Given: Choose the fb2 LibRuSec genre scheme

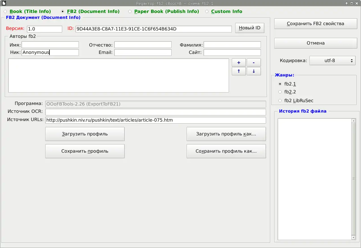Looking at the screenshot, I should [x=296, y=100].
